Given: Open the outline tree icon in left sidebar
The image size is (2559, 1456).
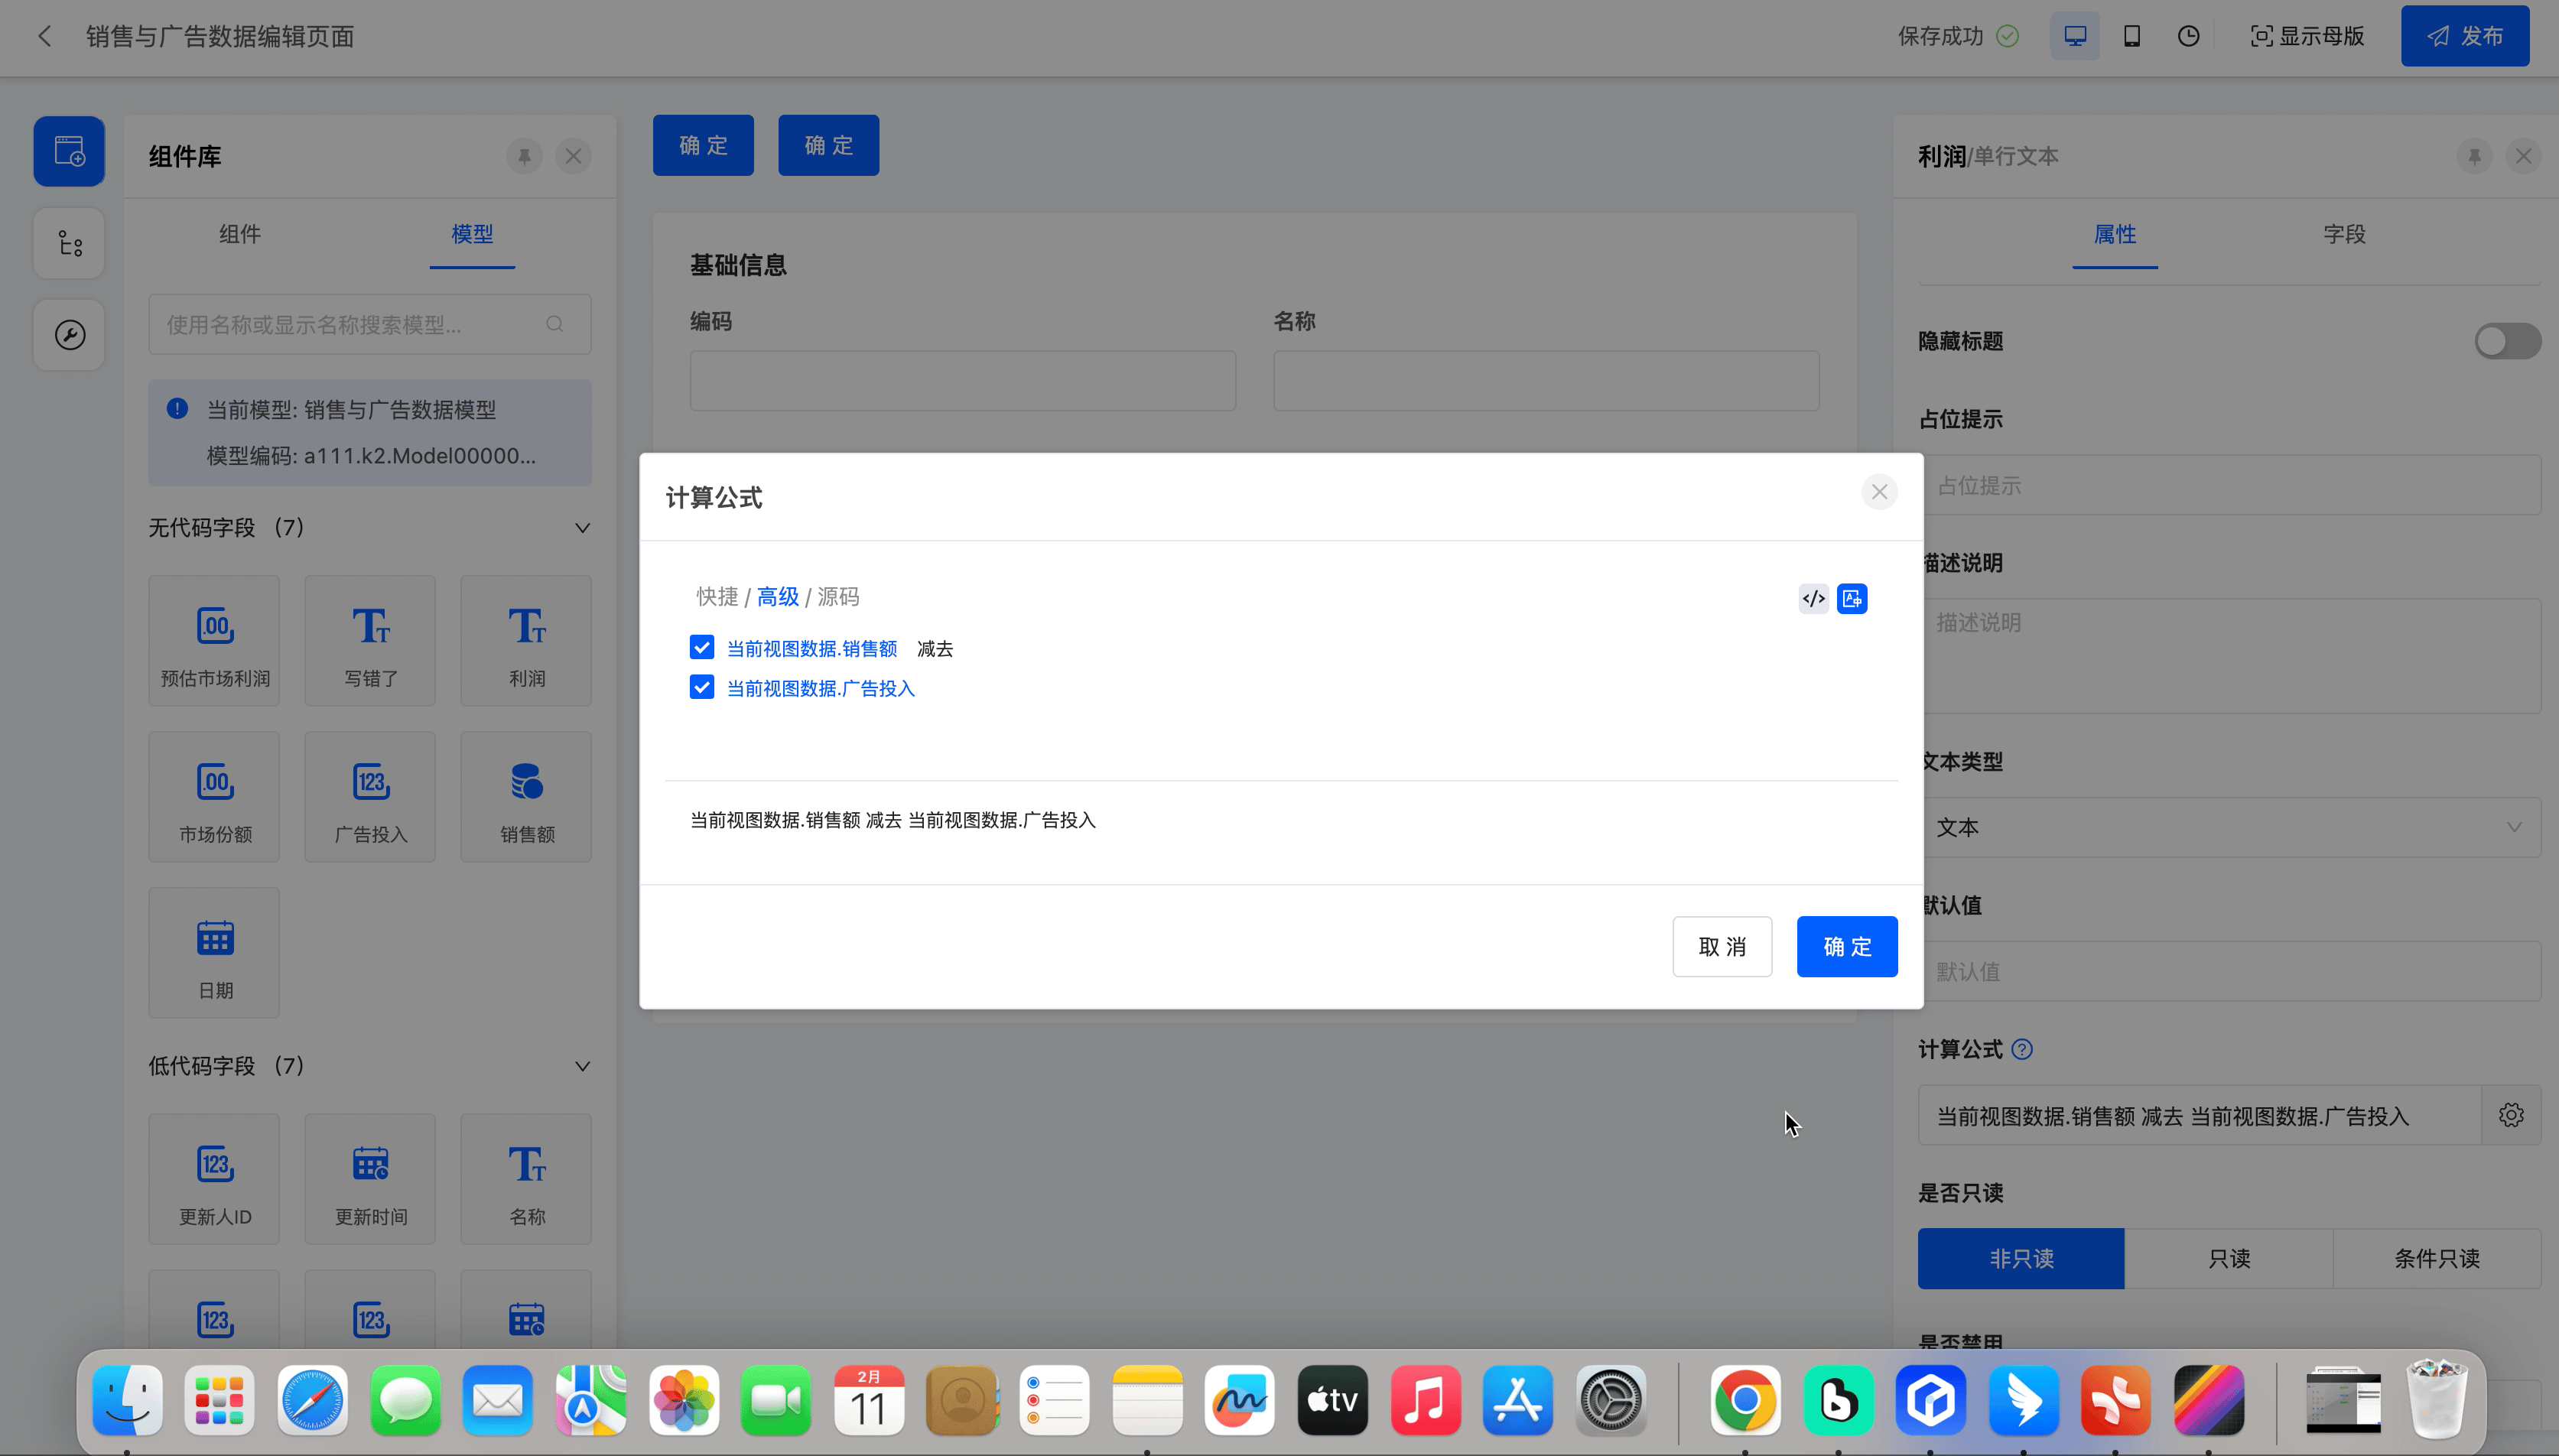Looking at the screenshot, I should coord(69,243).
